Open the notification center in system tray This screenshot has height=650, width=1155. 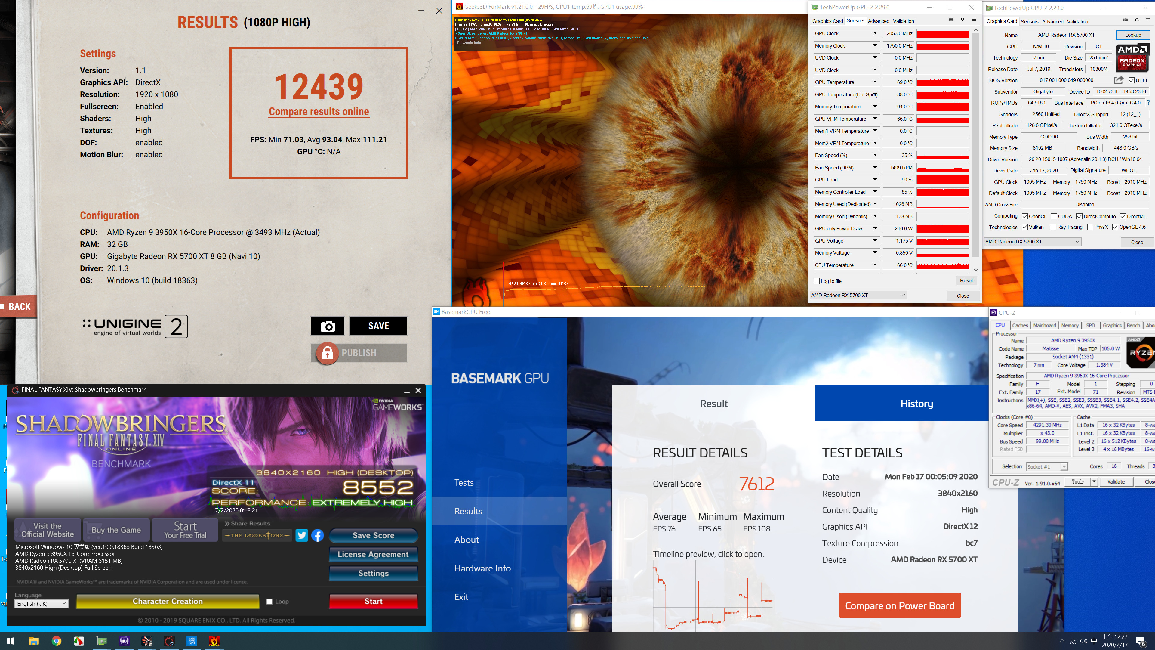click(1141, 642)
